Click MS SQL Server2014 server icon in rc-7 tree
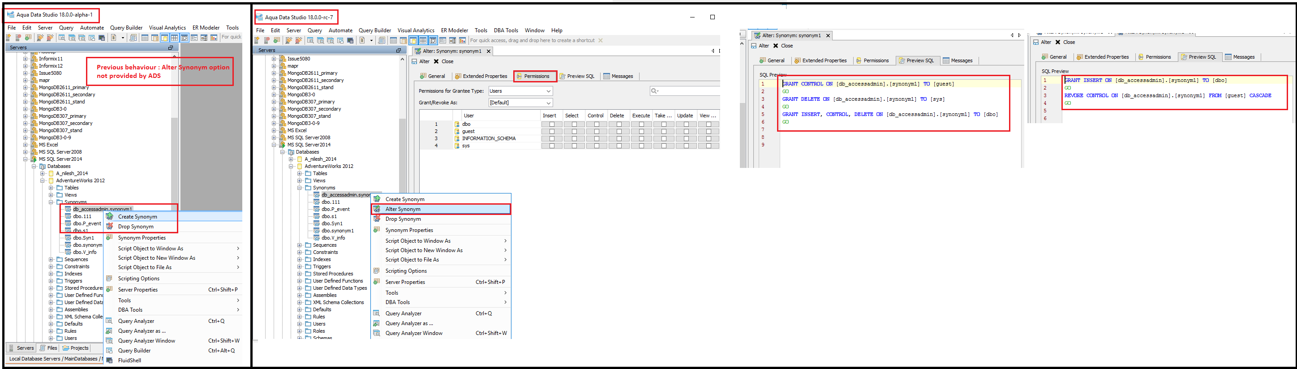1297x369 pixels. pos(283,145)
